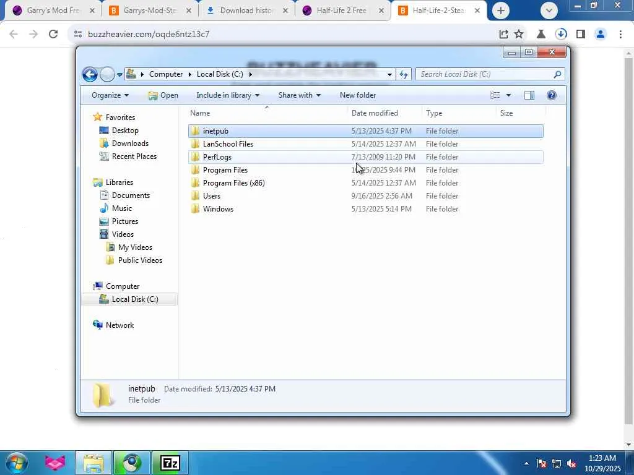Switch to Half-Life 2 Free browser tab
This screenshot has width=634, height=475.
(342, 11)
